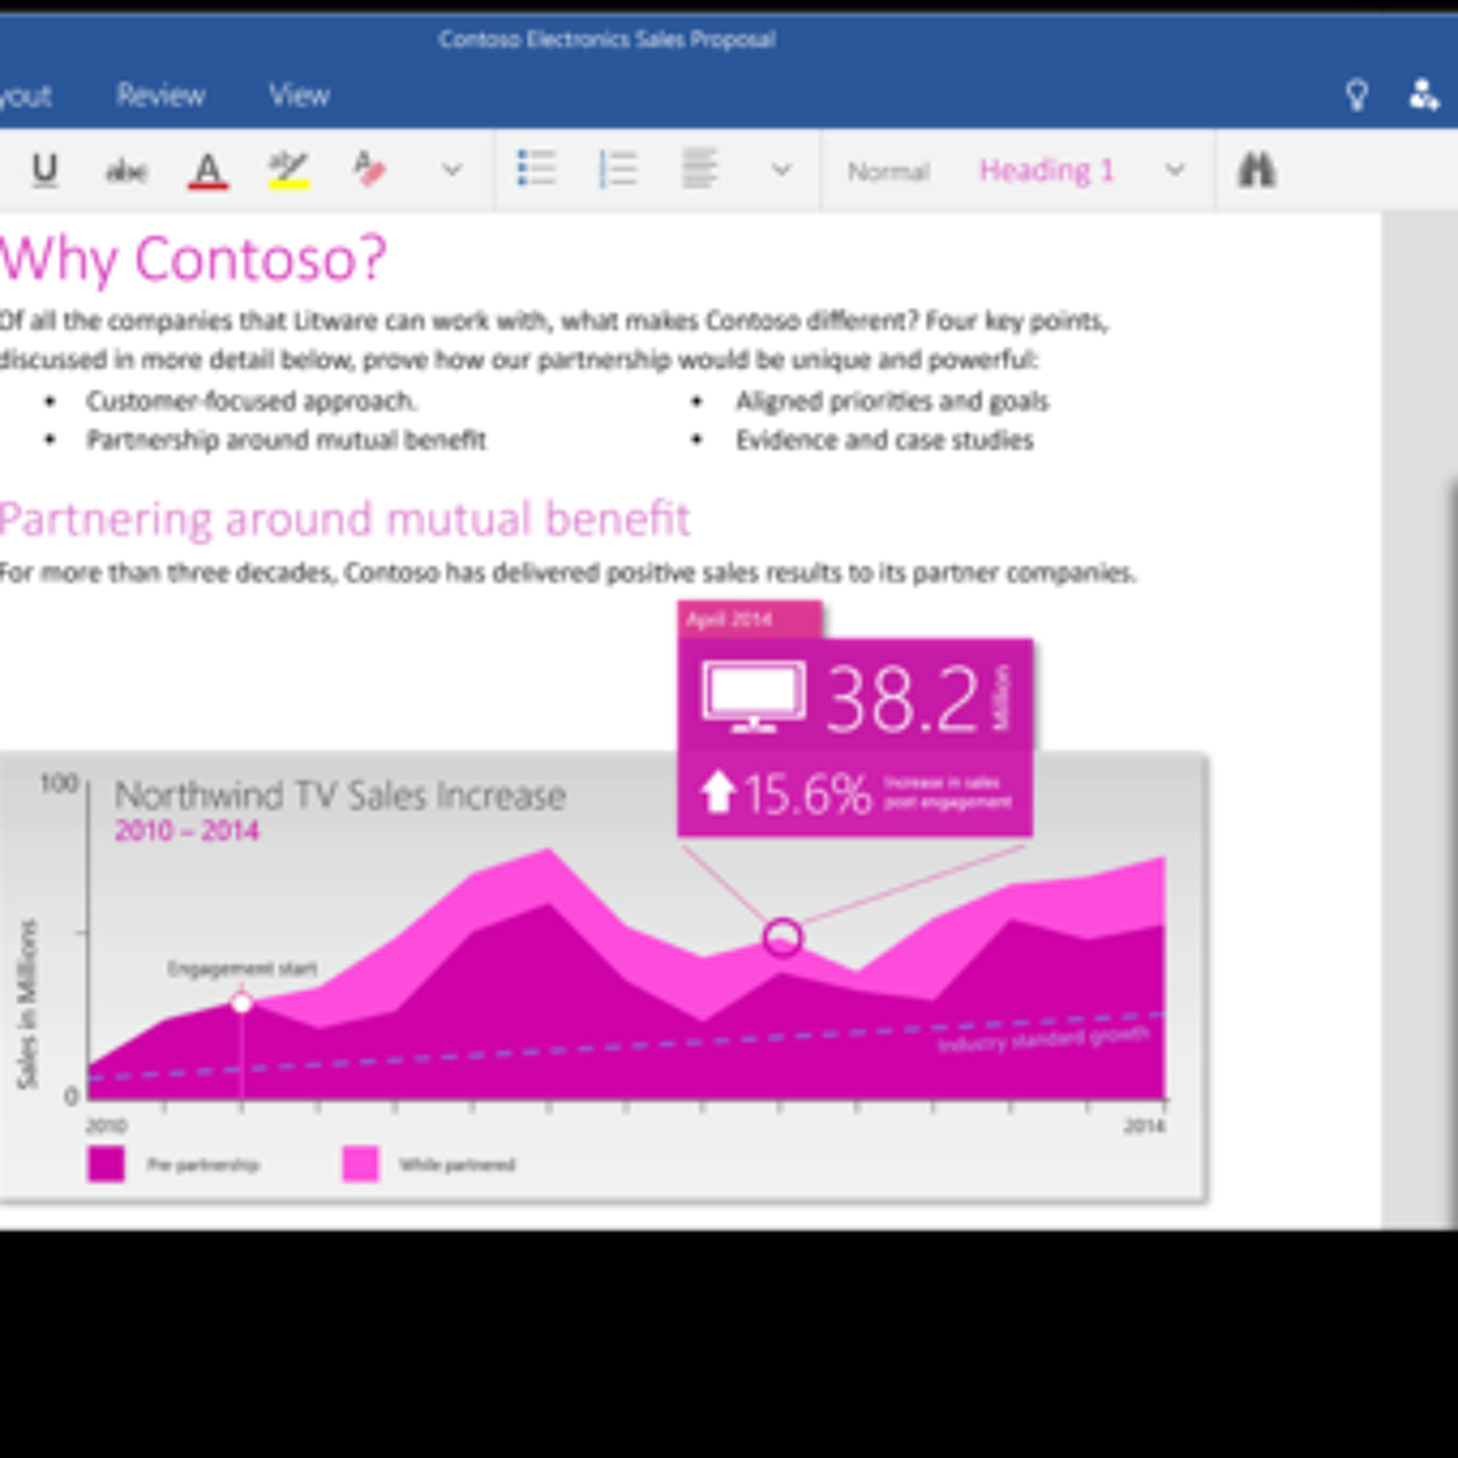The width and height of the screenshot is (1458, 1458).
Task: Apply yellow text highlight color
Action: click(288, 171)
